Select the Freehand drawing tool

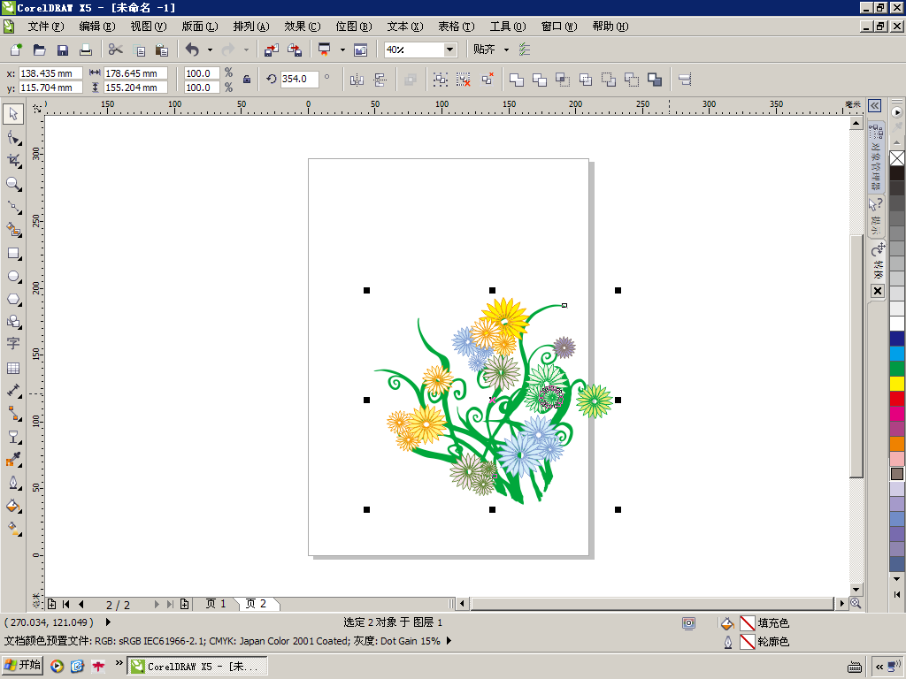(14, 207)
